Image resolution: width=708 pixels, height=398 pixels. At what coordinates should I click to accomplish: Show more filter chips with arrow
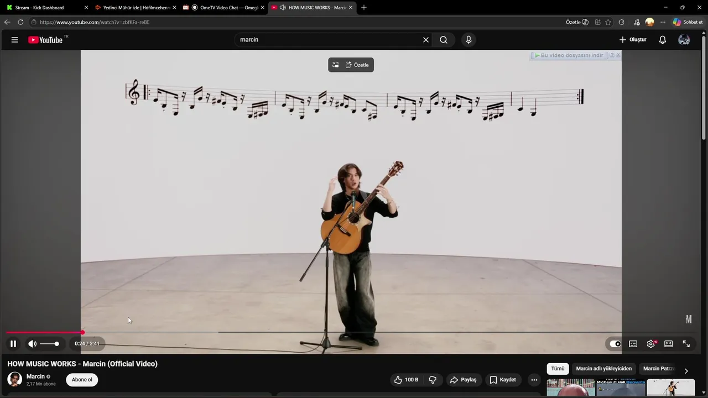686,371
